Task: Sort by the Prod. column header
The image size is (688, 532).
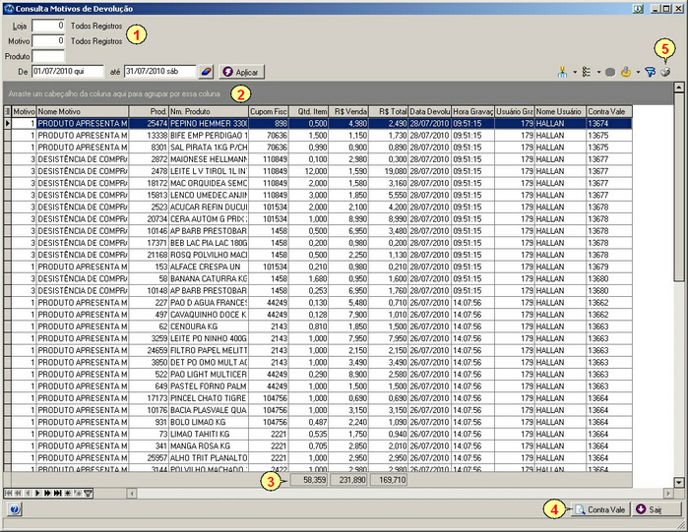Action: (x=149, y=112)
